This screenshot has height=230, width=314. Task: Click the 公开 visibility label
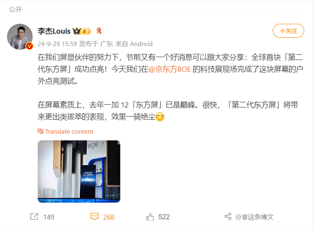[15, 9]
